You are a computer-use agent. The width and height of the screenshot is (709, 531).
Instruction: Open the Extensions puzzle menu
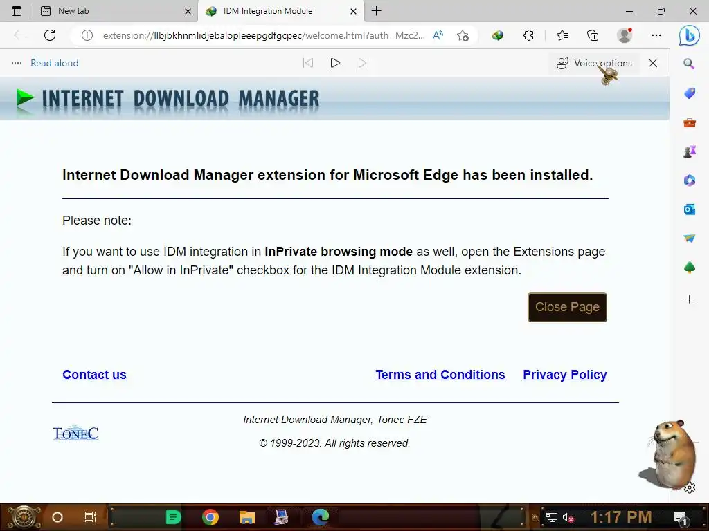(528, 35)
